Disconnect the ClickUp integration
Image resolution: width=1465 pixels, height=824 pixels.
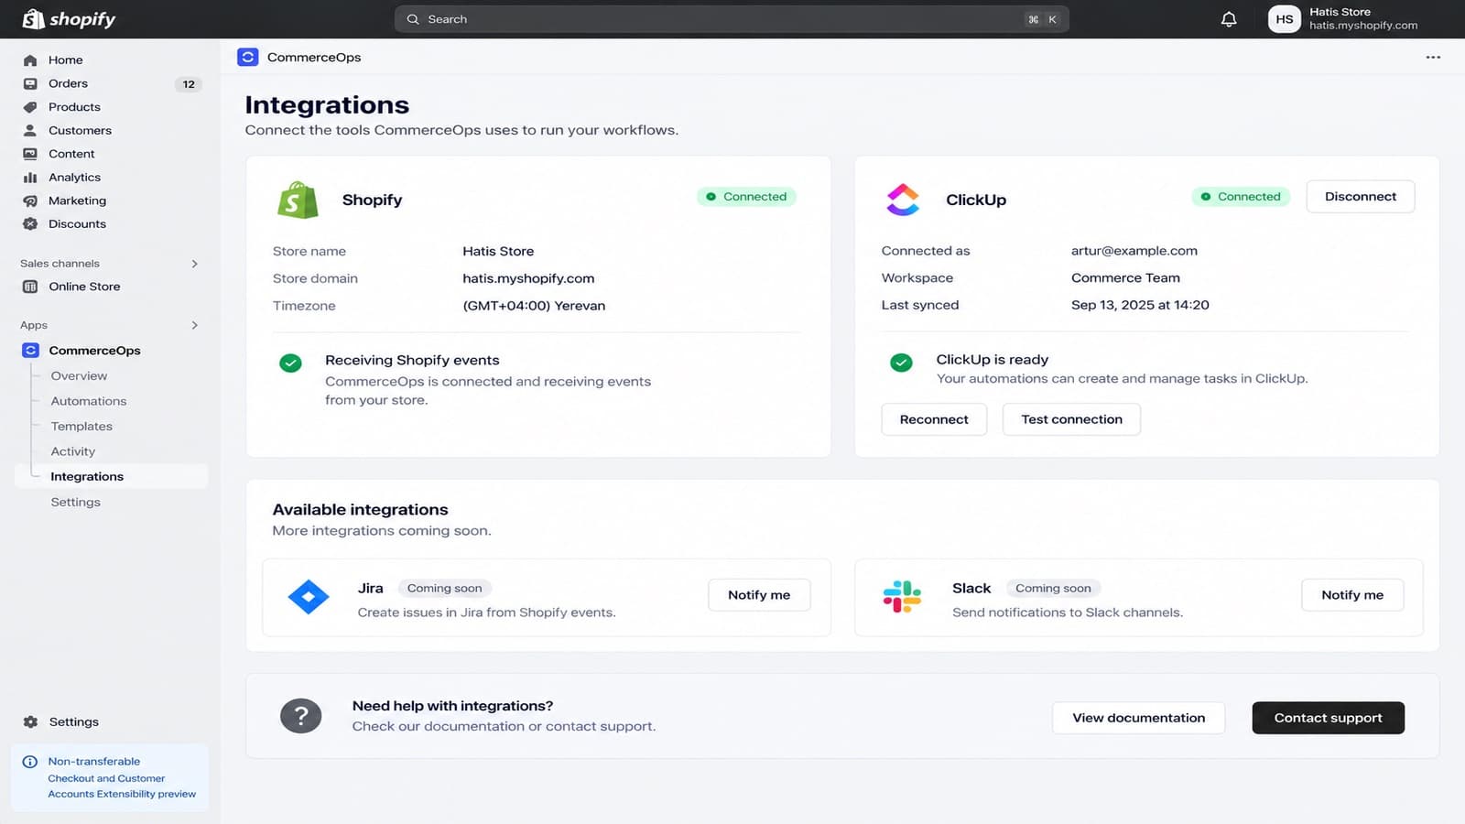pyautogui.click(x=1360, y=196)
